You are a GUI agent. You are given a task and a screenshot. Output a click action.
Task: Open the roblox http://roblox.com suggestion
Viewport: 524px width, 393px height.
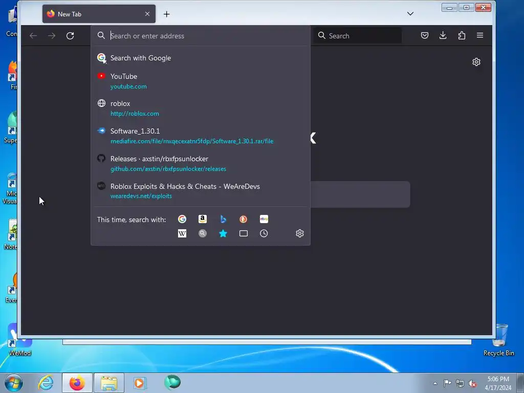(201, 108)
